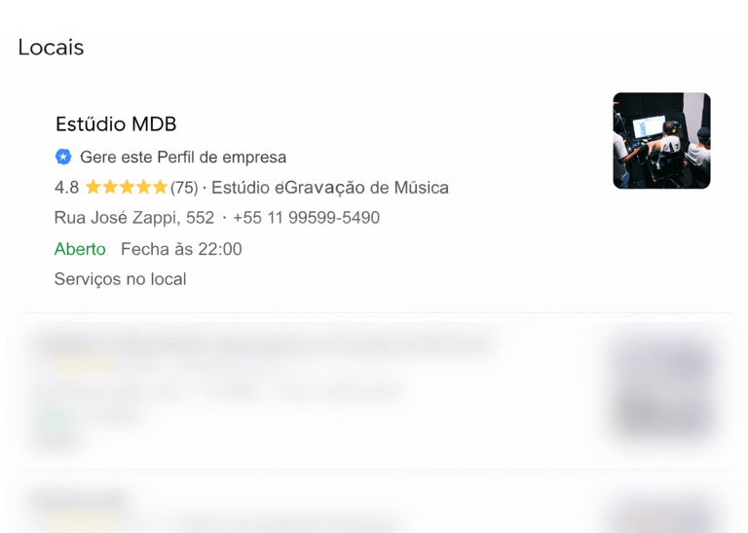Click the yellow star rating icons
Image resolution: width=748 pixels, height=533 pixels.
tap(127, 187)
